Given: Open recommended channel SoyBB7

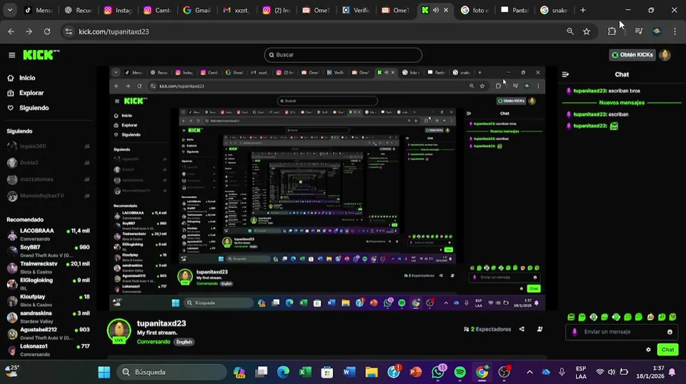Looking at the screenshot, I should [x=48, y=251].
